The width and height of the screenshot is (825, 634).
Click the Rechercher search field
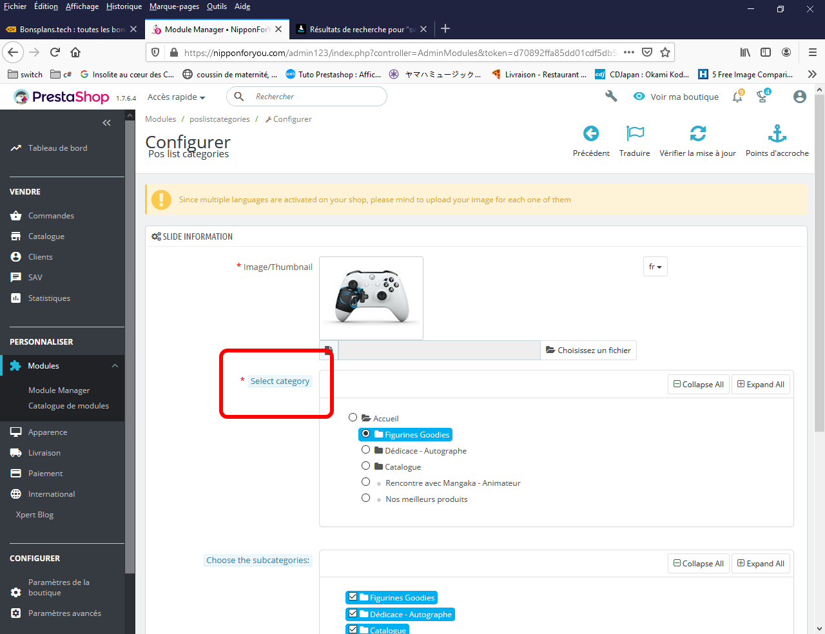coord(307,97)
